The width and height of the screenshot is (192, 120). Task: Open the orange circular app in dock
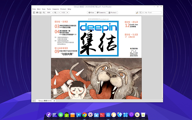pos(114,115)
